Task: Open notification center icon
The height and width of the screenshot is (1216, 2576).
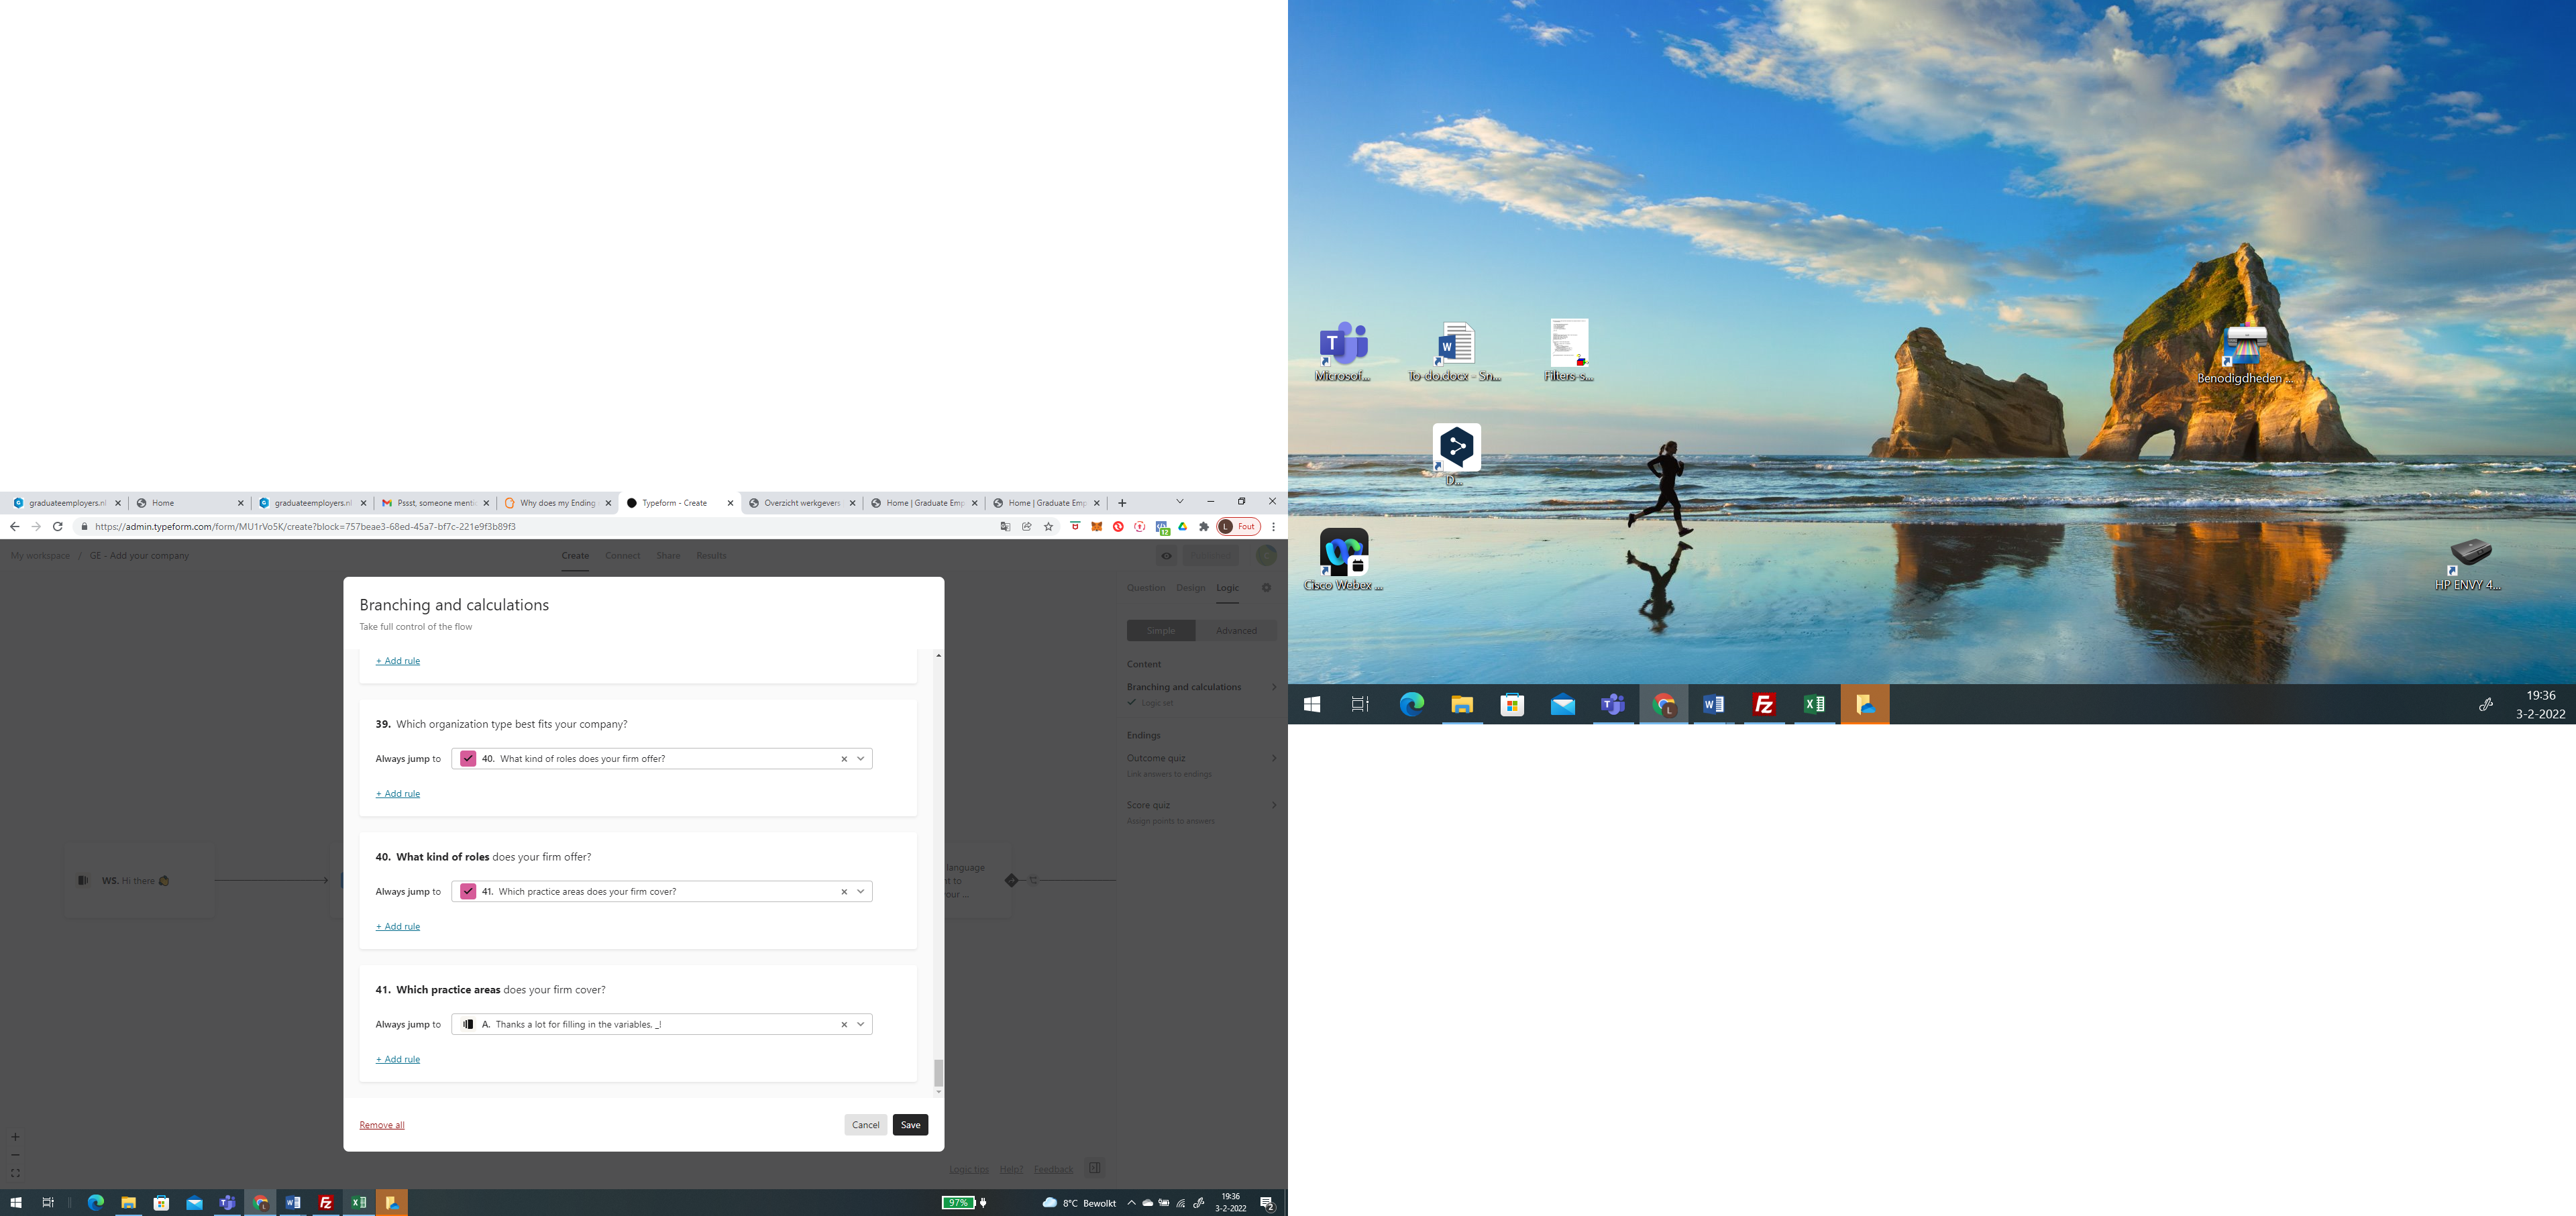Action: [1267, 1203]
